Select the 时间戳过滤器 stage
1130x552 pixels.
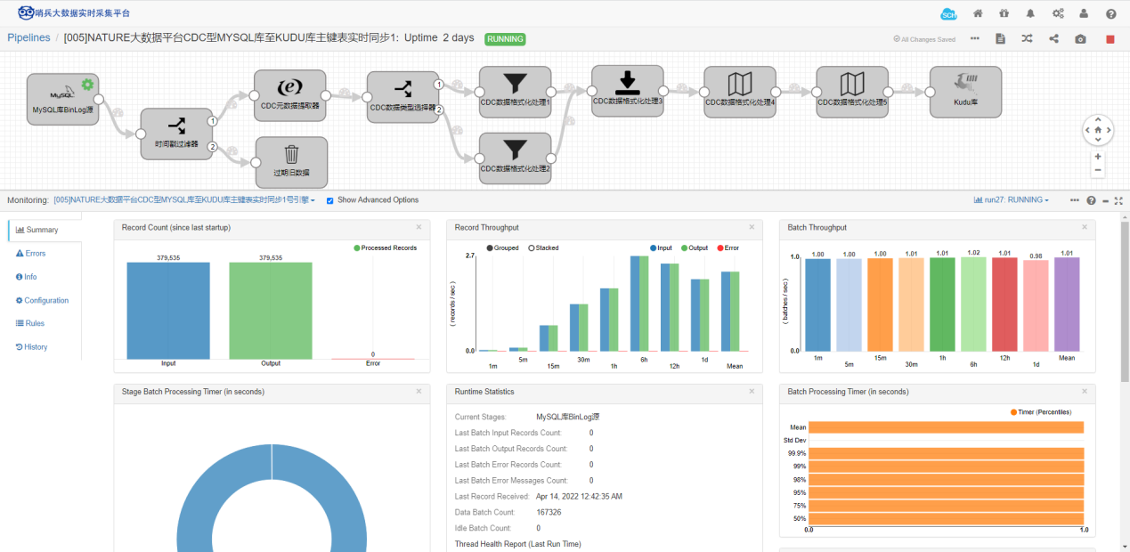click(176, 134)
